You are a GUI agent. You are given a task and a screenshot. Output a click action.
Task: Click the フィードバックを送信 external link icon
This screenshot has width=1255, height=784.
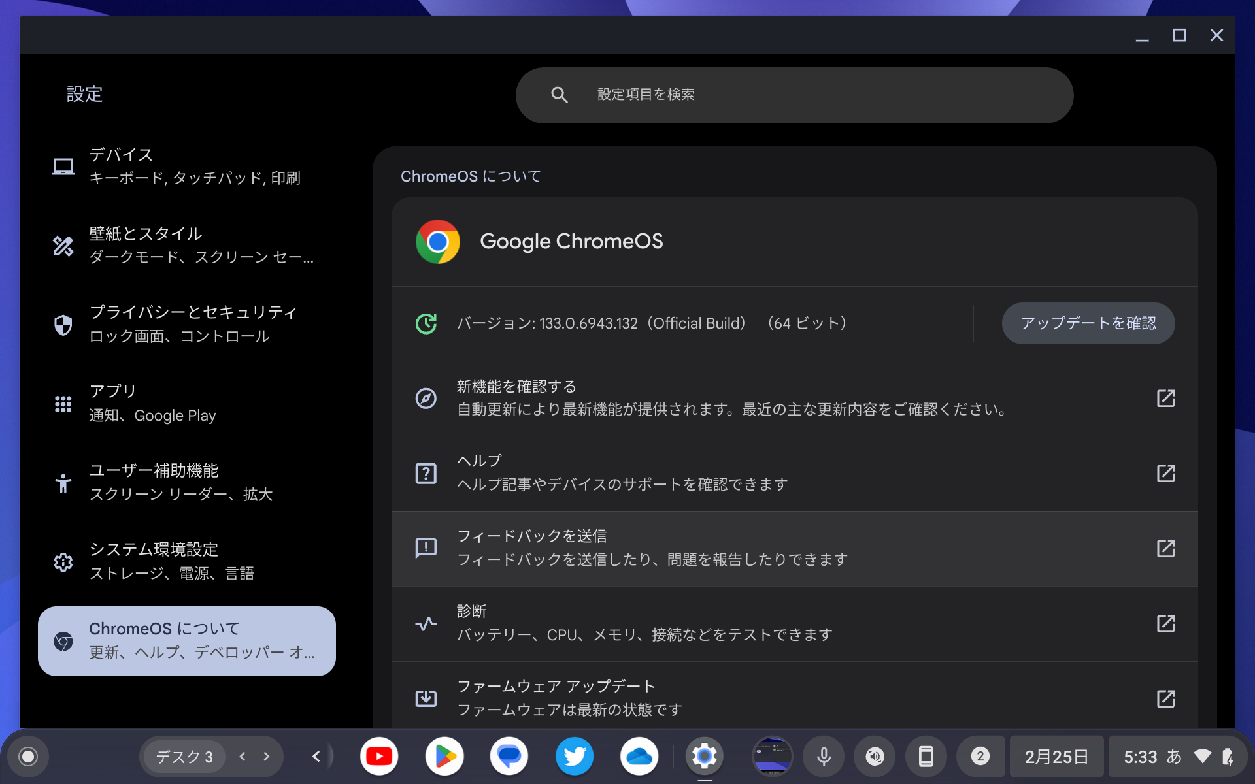[x=1167, y=549]
